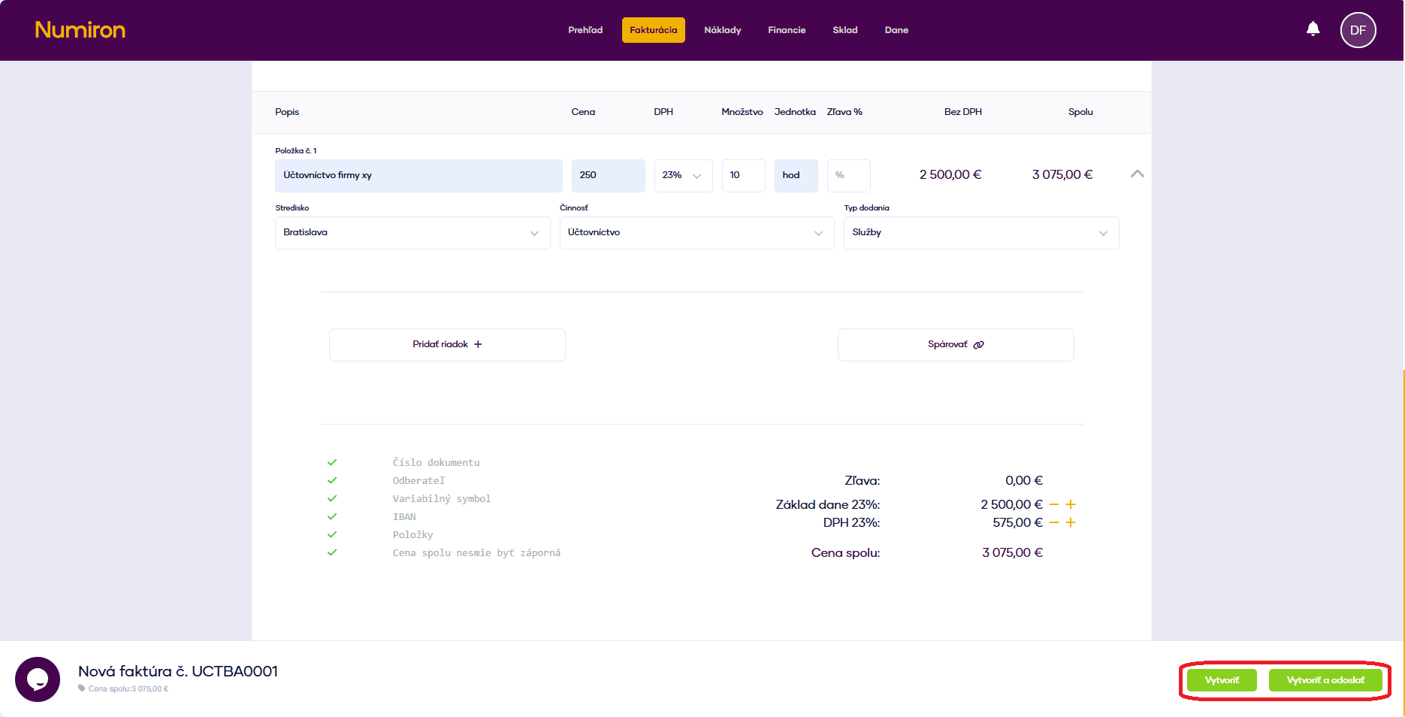Open the notifications bell
The width and height of the screenshot is (1405, 717).
[1313, 29]
